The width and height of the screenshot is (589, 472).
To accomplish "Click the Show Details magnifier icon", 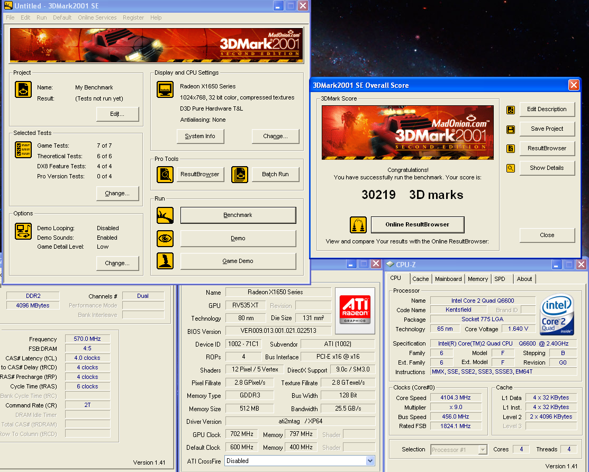I will pyautogui.click(x=511, y=168).
